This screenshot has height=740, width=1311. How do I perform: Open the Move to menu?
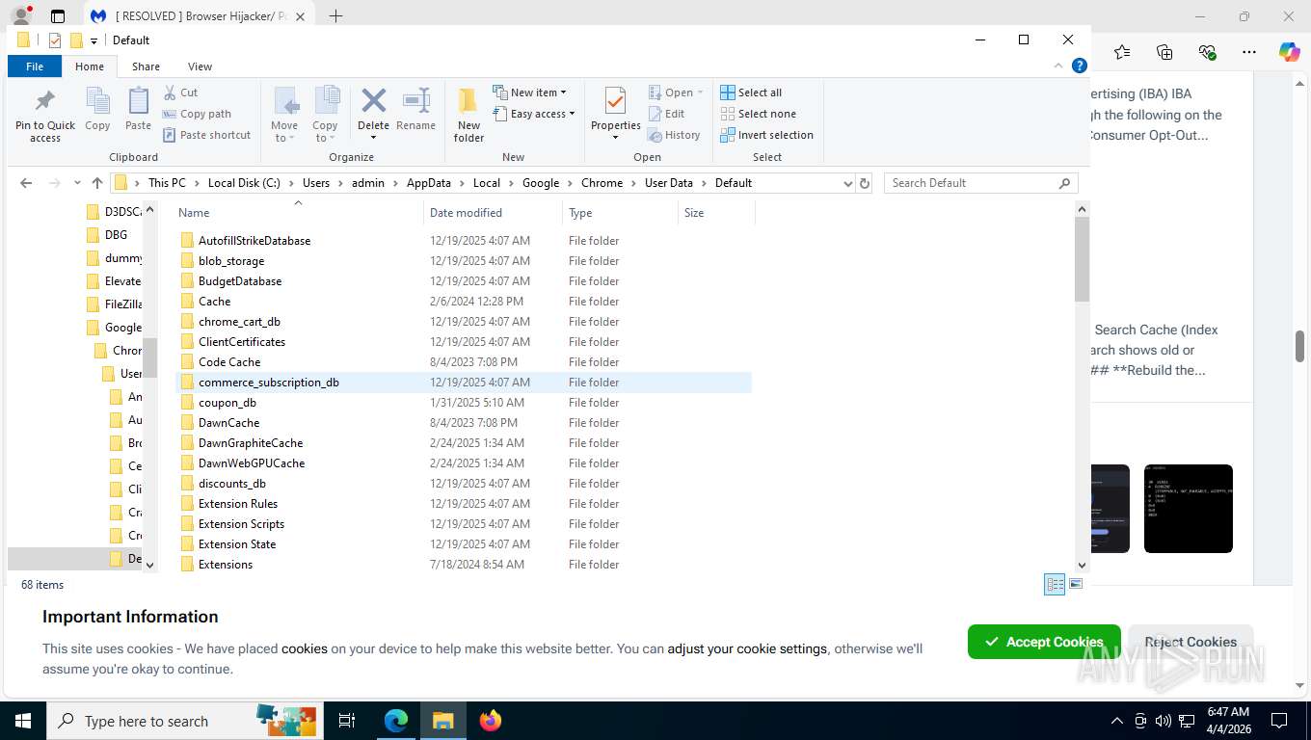[284, 115]
